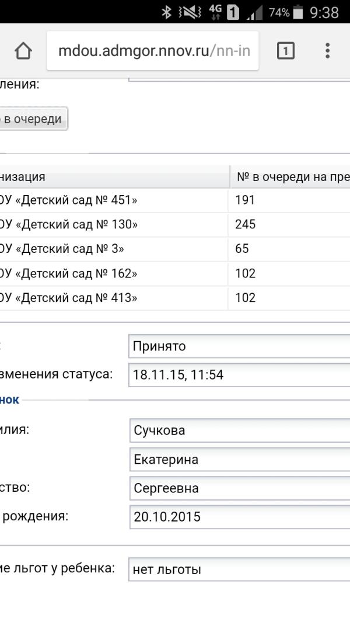This screenshot has height=622, width=350.
Task: Tap the 4G network indicator
Action: coord(215,12)
